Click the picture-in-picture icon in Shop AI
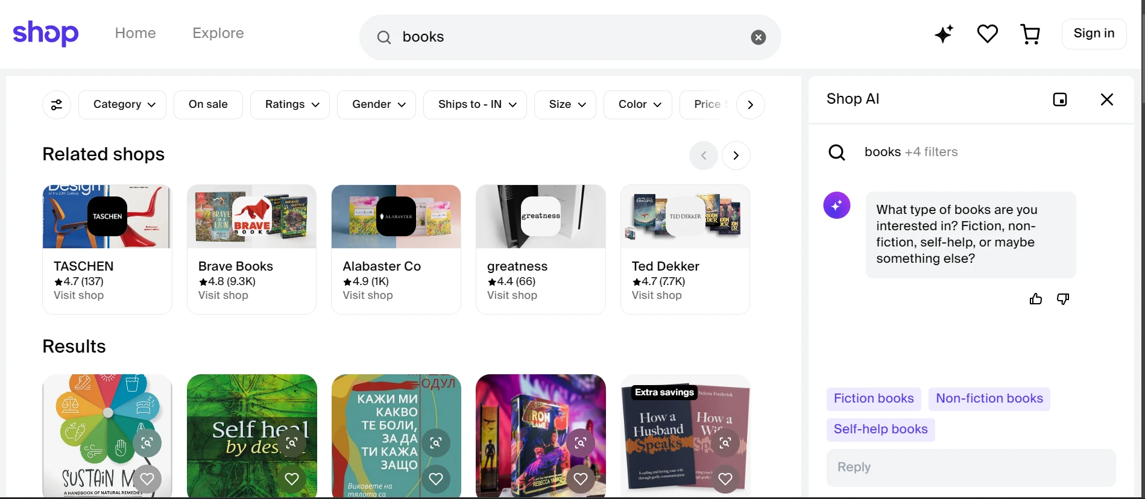This screenshot has width=1145, height=499. [x=1061, y=99]
